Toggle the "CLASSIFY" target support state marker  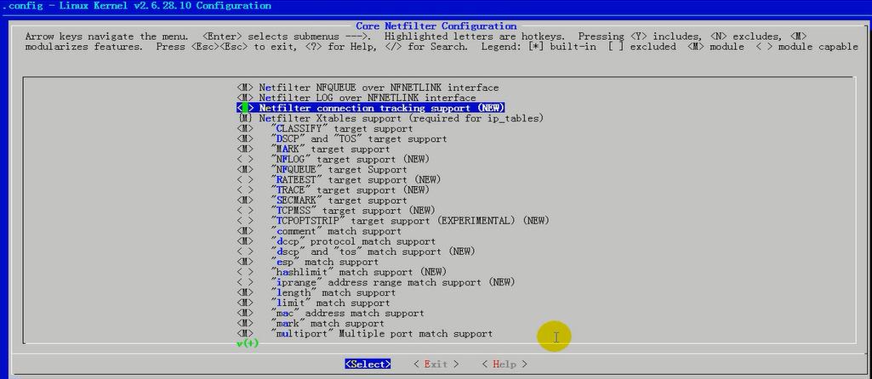click(245, 129)
